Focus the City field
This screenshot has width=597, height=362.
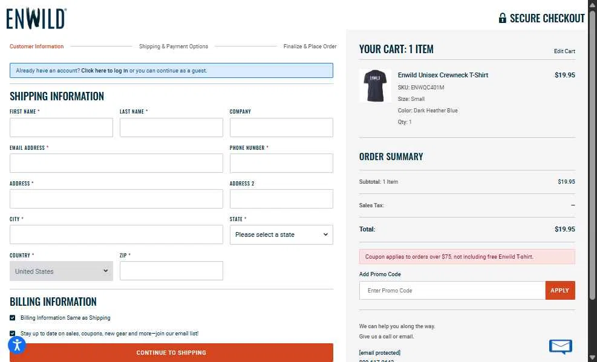tap(117, 234)
